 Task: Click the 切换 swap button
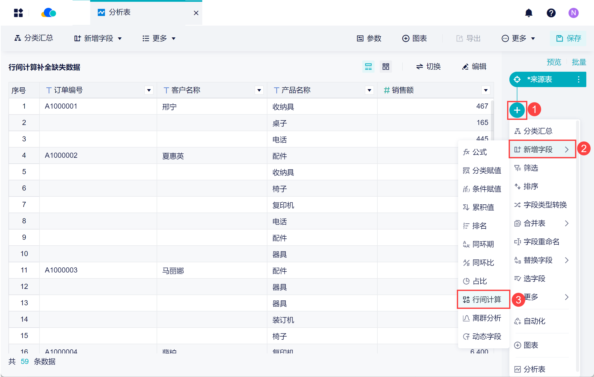coord(428,67)
